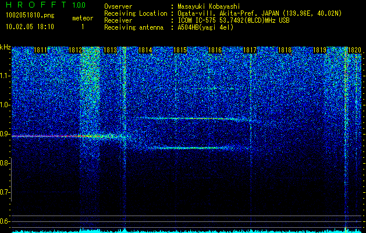The width and height of the screenshot is (366, 233).
Task: Click the 1811 time marker
Action: coord(40,50)
